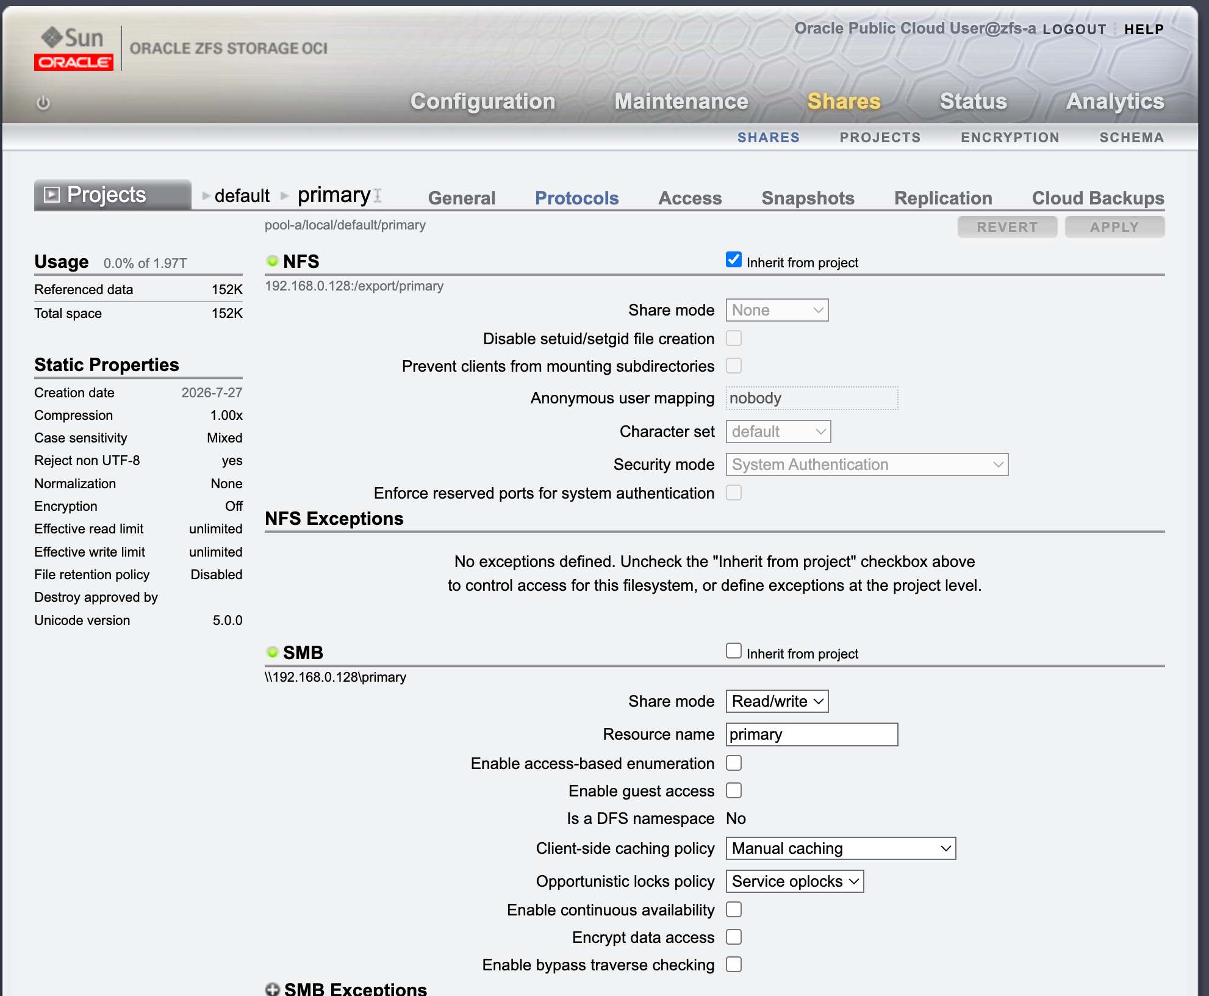Click the Compression value 1.00x

click(x=226, y=415)
